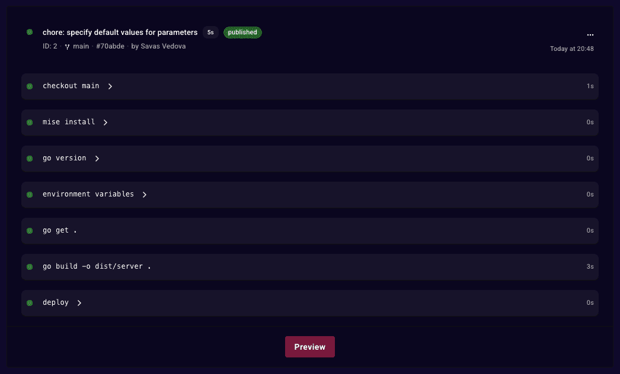The height and width of the screenshot is (374, 620).
Task: Click the go version step status indicator
Action: pos(30,159)
